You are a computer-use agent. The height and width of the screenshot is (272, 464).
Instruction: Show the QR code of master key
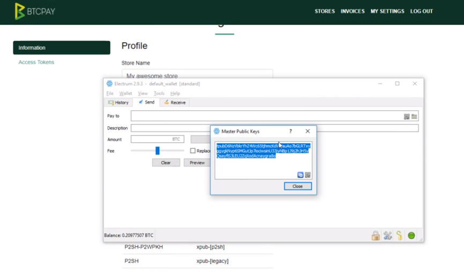point(308,175)
